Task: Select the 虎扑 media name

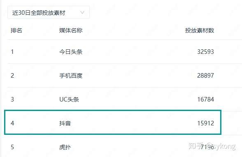Action: (65, 147)
